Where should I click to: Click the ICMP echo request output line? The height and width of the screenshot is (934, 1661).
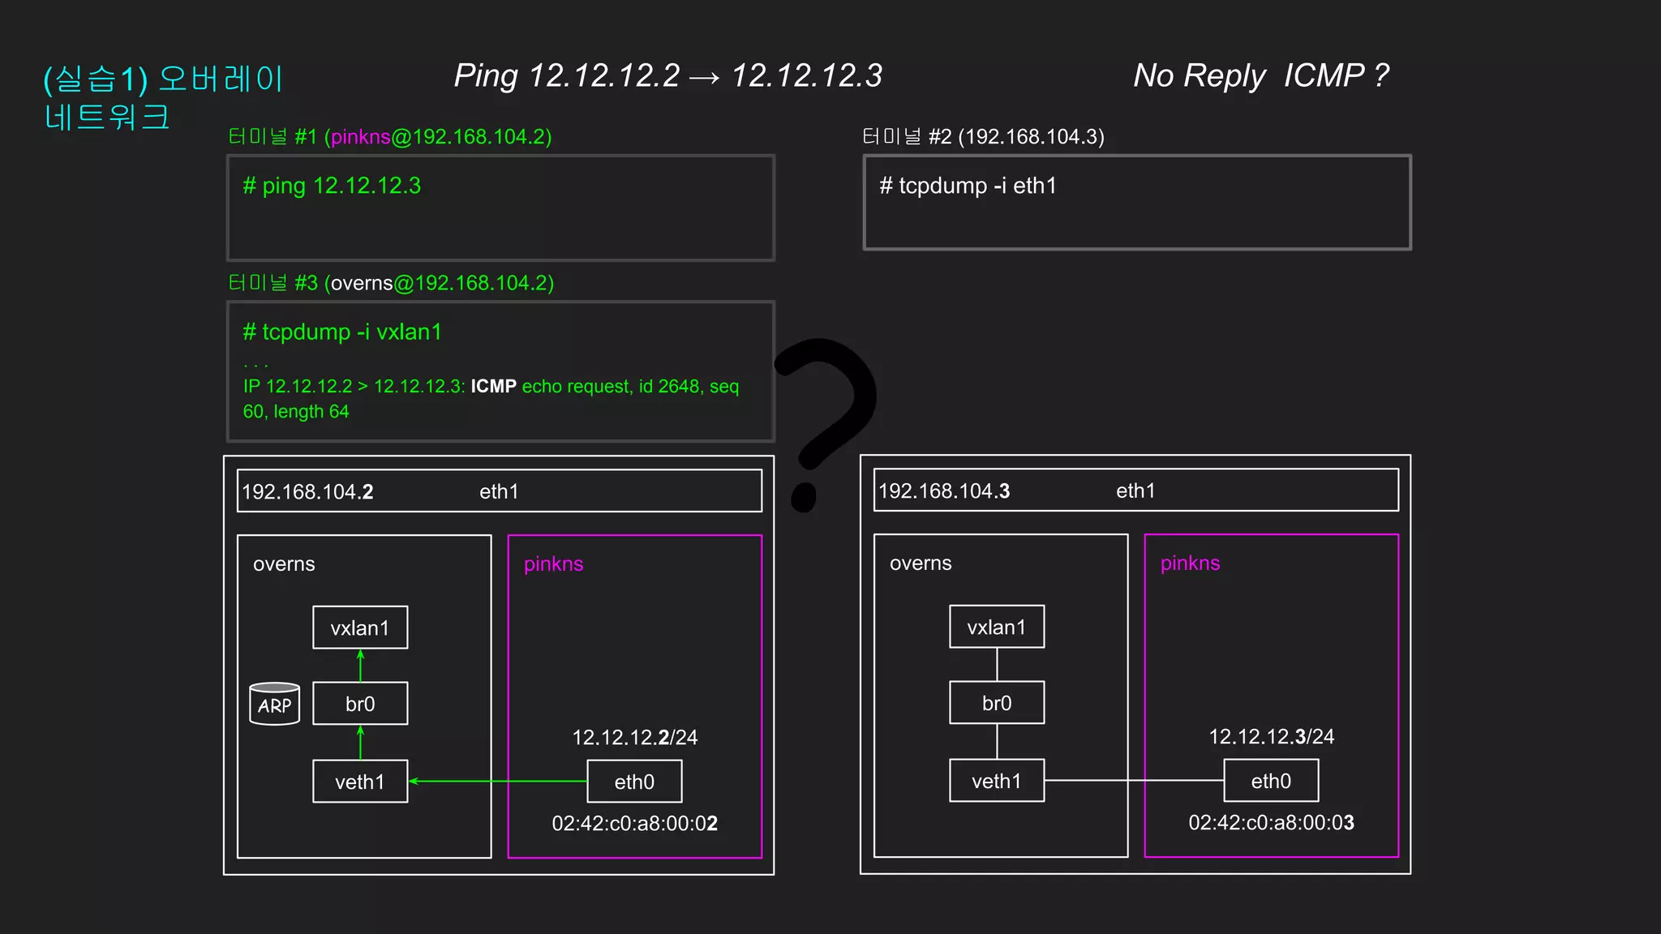491,387
